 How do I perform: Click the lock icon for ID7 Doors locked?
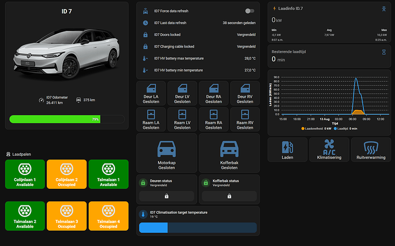pos(145,35)
